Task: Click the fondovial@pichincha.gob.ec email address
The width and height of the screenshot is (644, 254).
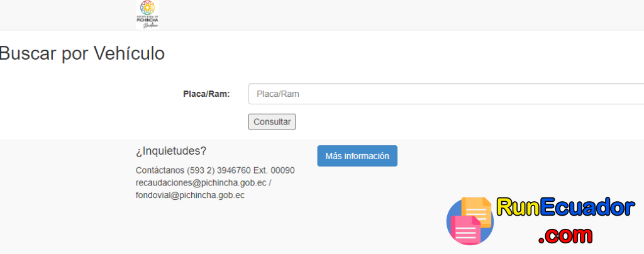Action: tap(190, 196)
